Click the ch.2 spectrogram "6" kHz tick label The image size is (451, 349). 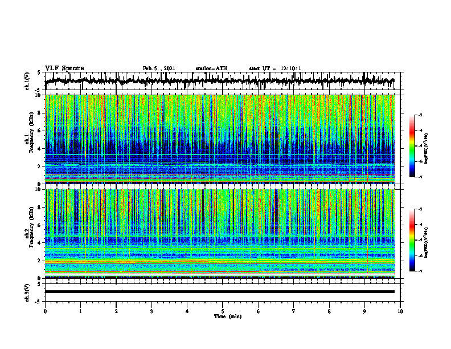click(40, 225)
